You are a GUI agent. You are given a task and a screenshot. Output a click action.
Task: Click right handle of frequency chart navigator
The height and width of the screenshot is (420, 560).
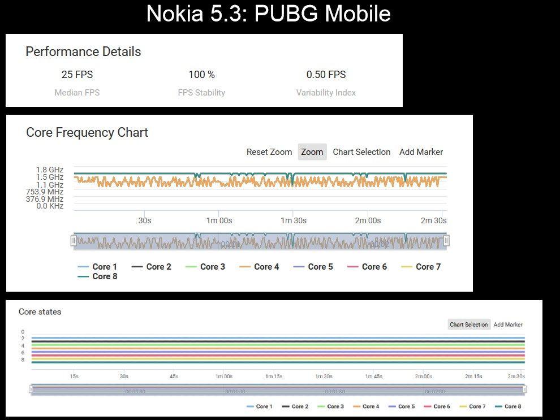click(446, 241)
